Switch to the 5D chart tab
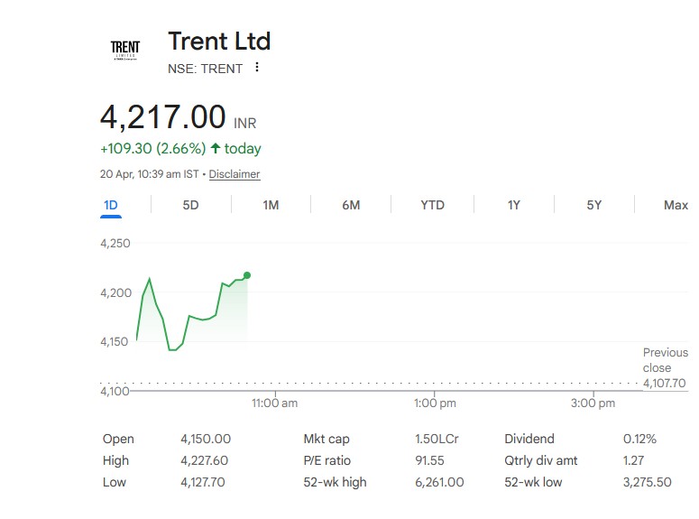This screenshot has width=699, height=519. coord(190,206)
